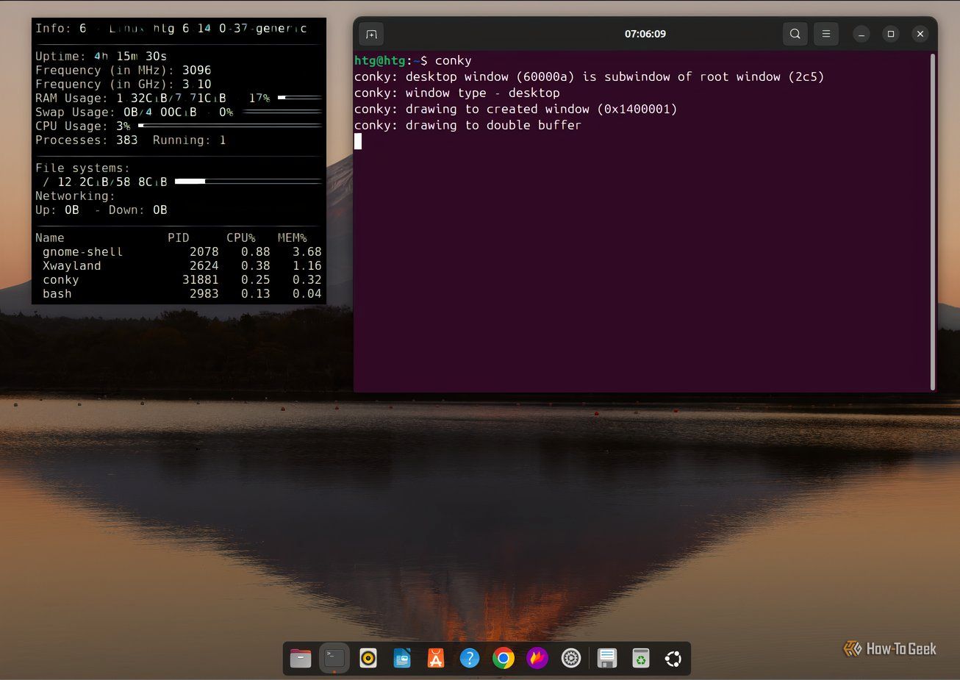Launch LibreOffice Writer from the dock
Viewport: 960px width, 680px height.
(x=402, y=658)
